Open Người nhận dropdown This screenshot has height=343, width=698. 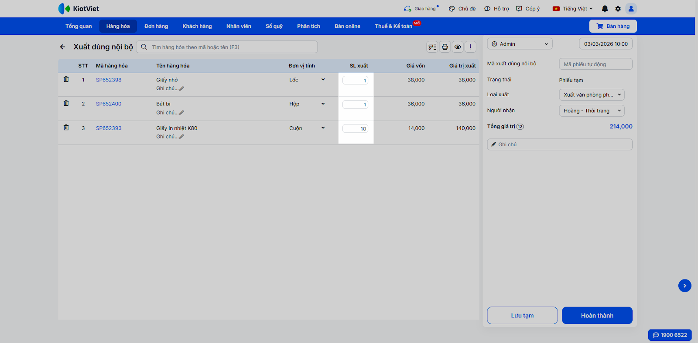[x=592, y=111]
